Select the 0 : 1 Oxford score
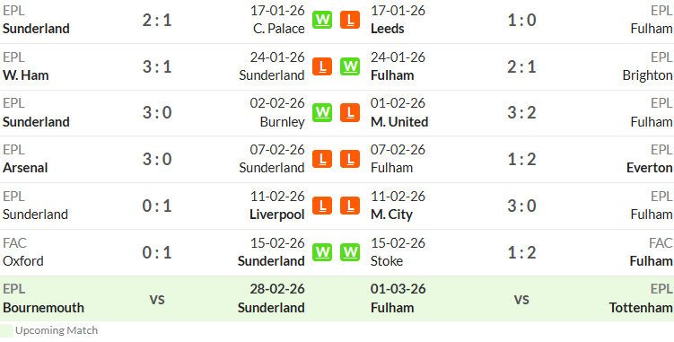This screenshot has height=342, width=674. coord(157,252)
